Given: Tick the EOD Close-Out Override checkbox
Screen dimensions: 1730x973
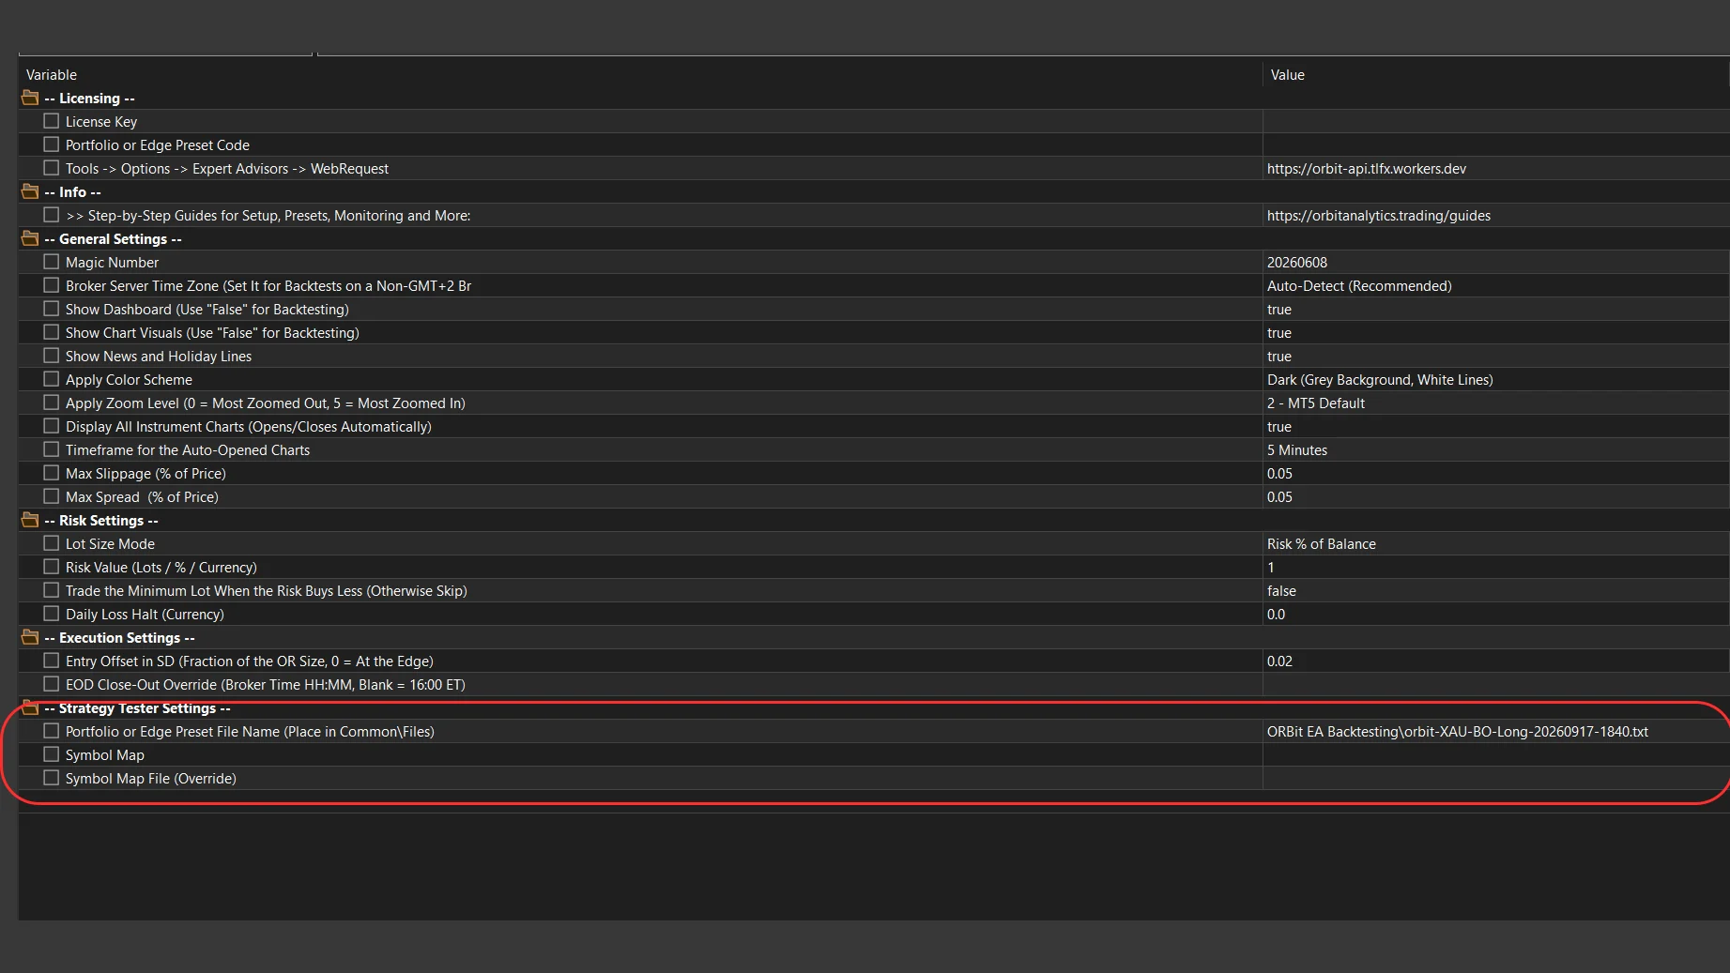Looking at the screenshot, I should point(52,684).
